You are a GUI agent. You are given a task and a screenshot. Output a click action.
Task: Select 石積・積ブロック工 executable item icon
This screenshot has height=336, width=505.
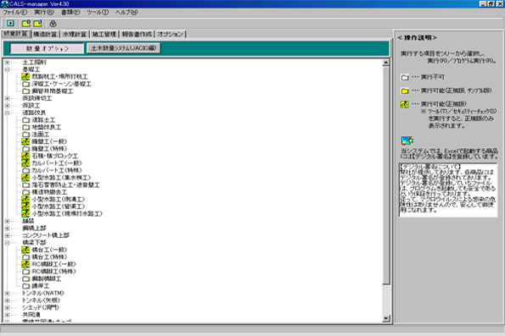click(x=25, y=156)
